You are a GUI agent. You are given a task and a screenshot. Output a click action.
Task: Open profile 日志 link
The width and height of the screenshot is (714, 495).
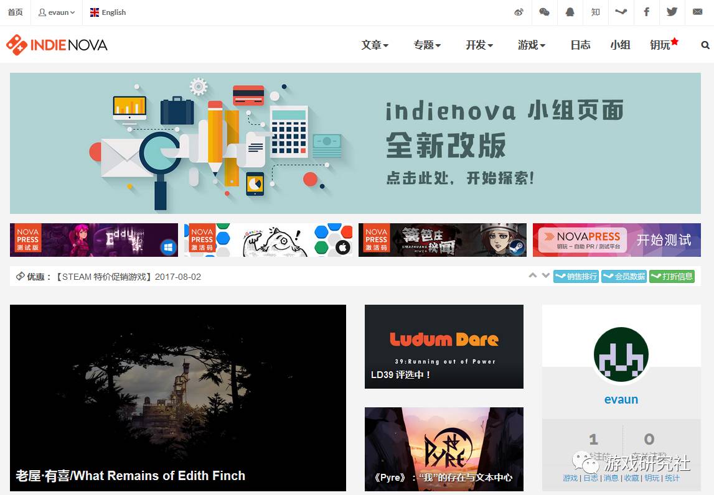[x=591, y=478]
